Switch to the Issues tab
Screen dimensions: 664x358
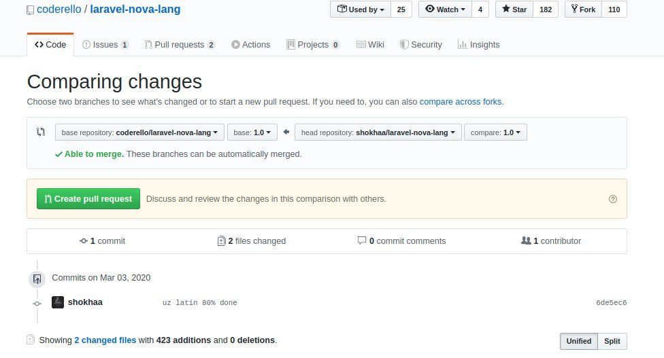pyautogui.click(x=105, y=44)
